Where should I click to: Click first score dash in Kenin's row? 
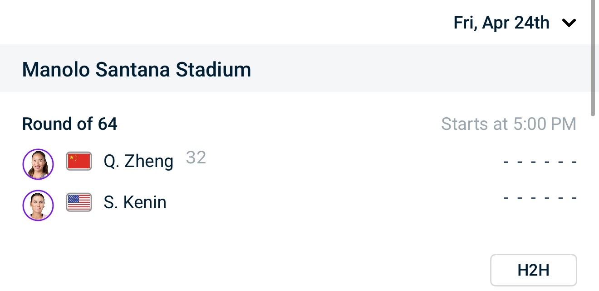506,198
